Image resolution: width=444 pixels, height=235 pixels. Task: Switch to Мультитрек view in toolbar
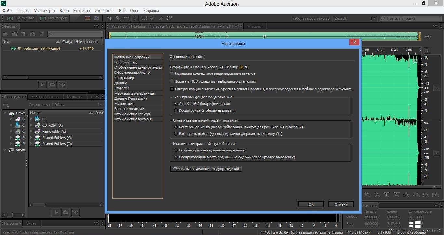[53, 18]
